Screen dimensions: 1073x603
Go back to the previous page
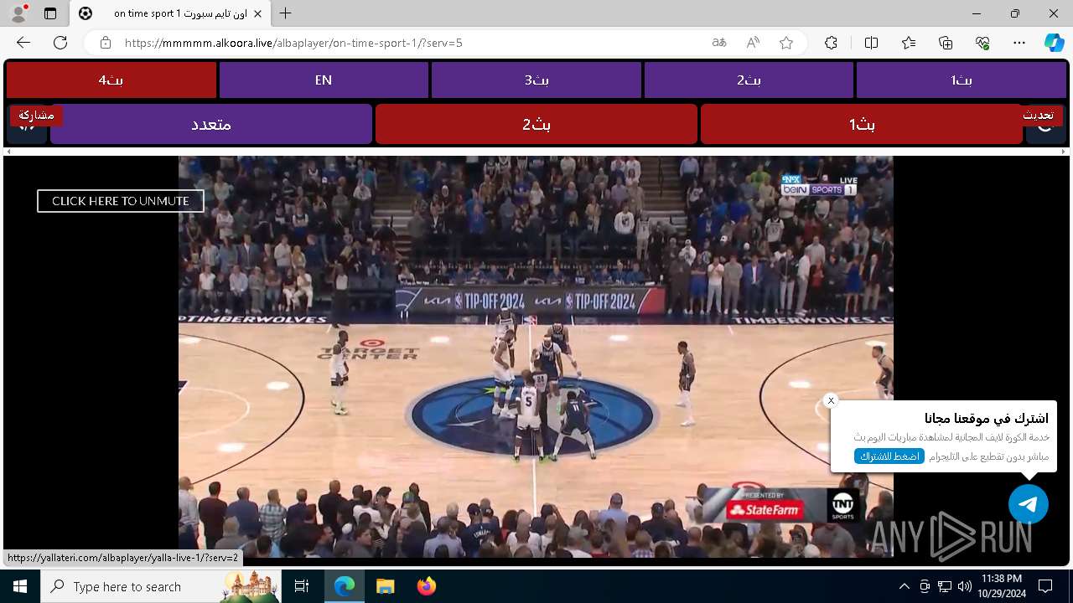click(x=23, y=43)
